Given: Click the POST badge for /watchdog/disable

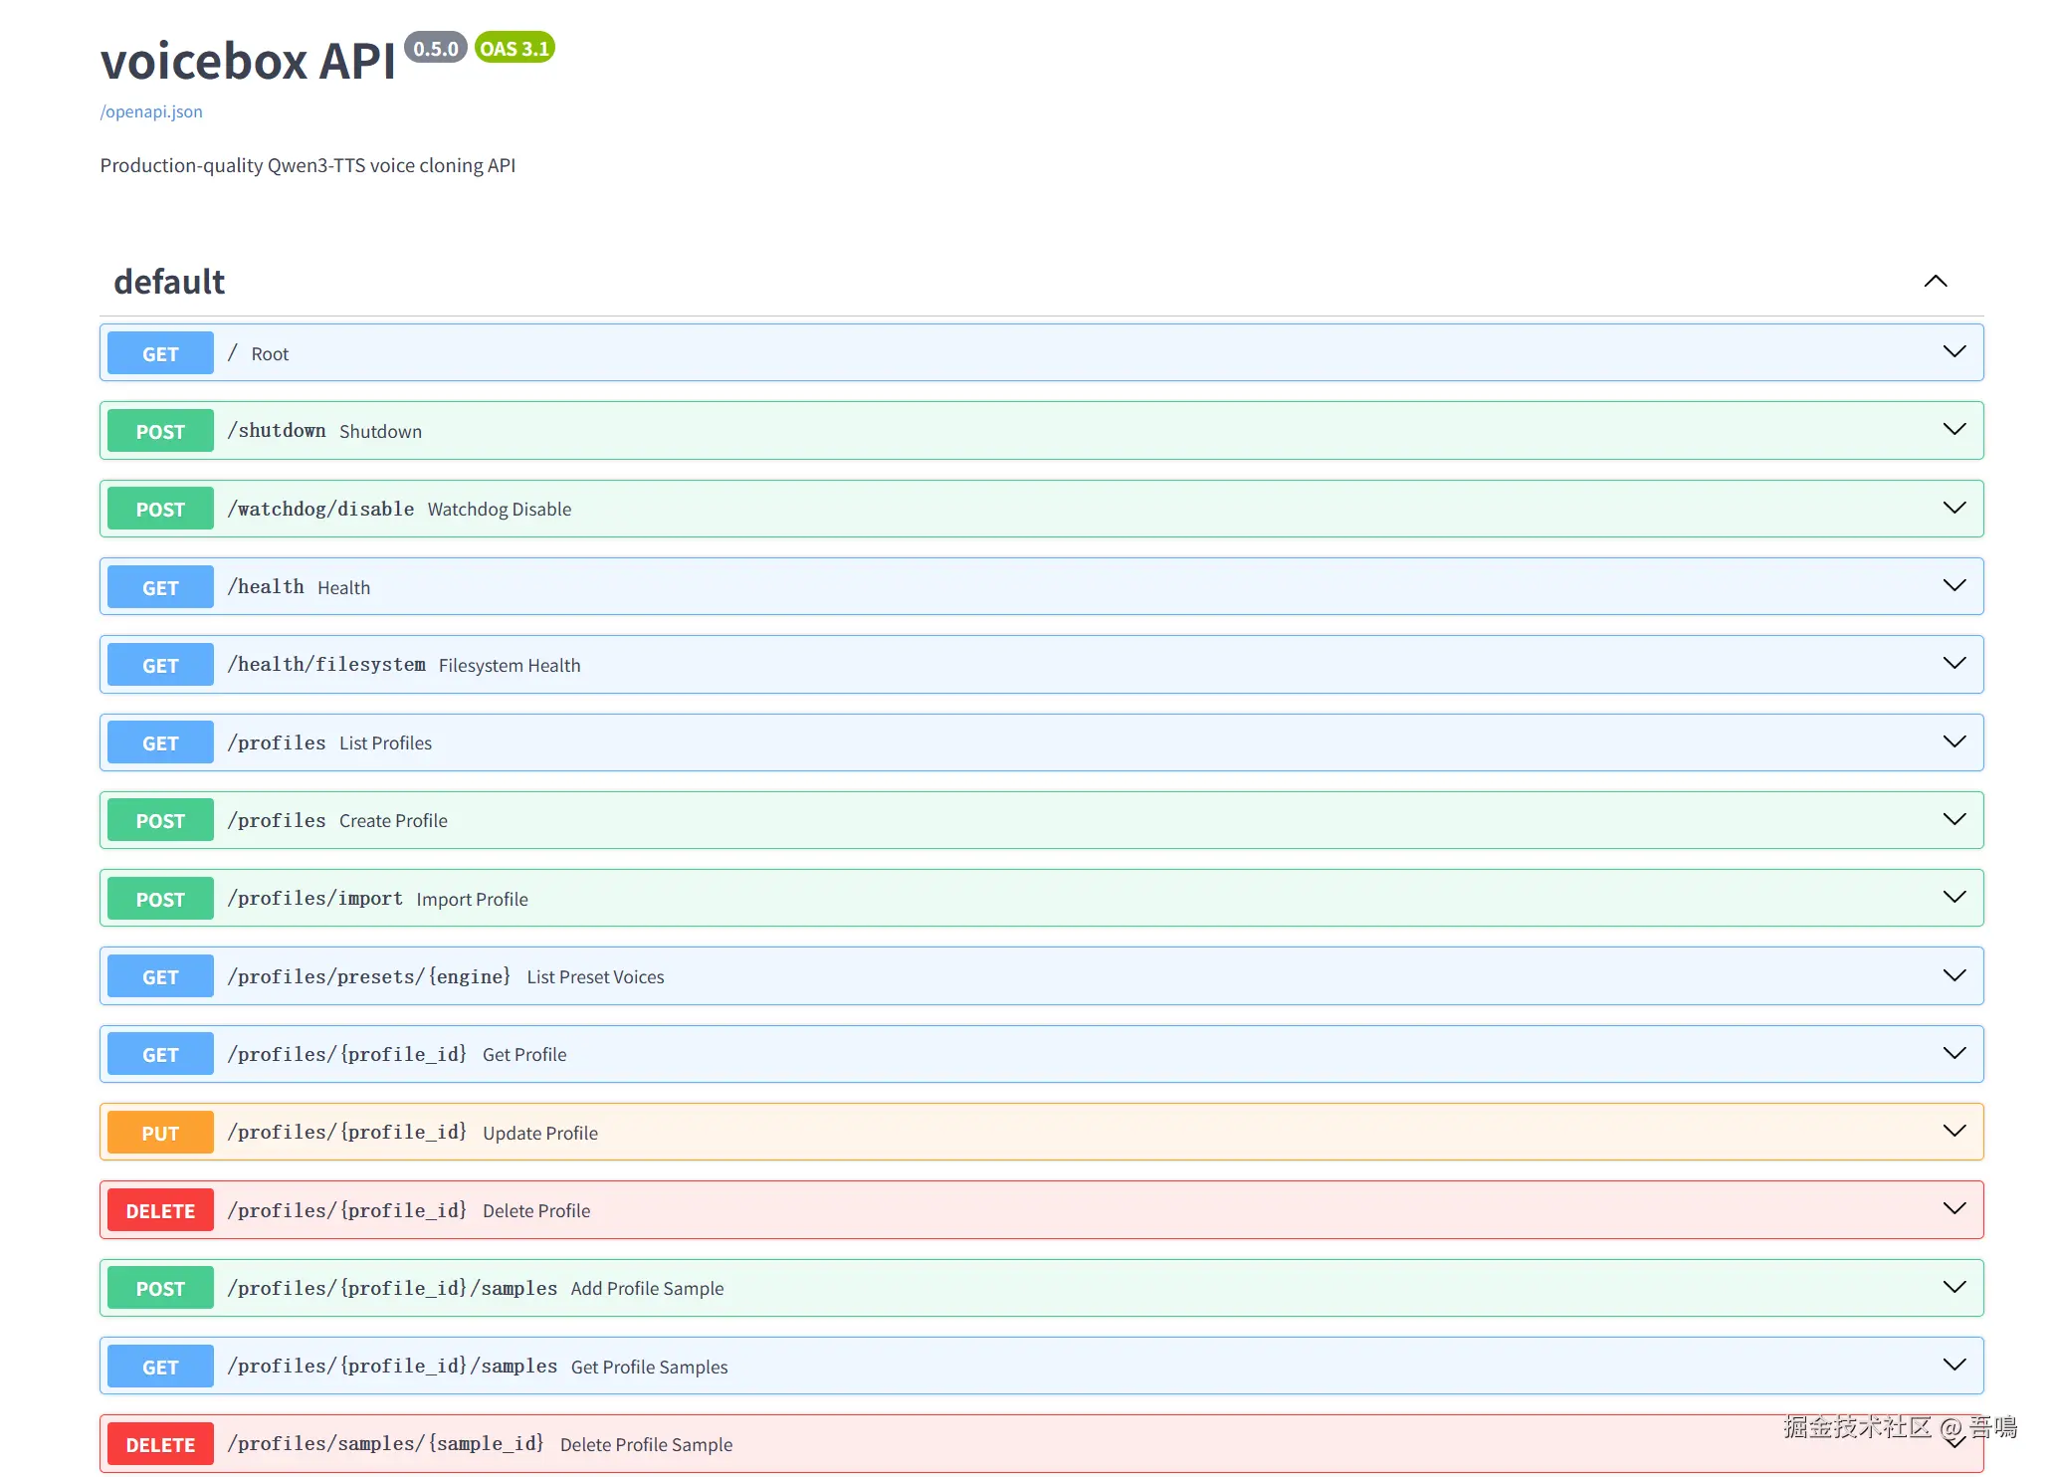Looking at the screenshot, I should point(160,509).
